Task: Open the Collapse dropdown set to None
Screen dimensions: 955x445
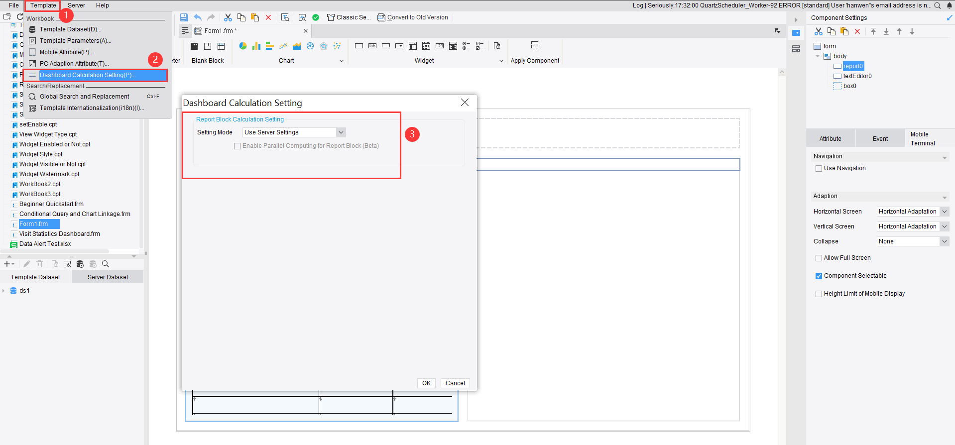Action: click(x=913, y=241)
